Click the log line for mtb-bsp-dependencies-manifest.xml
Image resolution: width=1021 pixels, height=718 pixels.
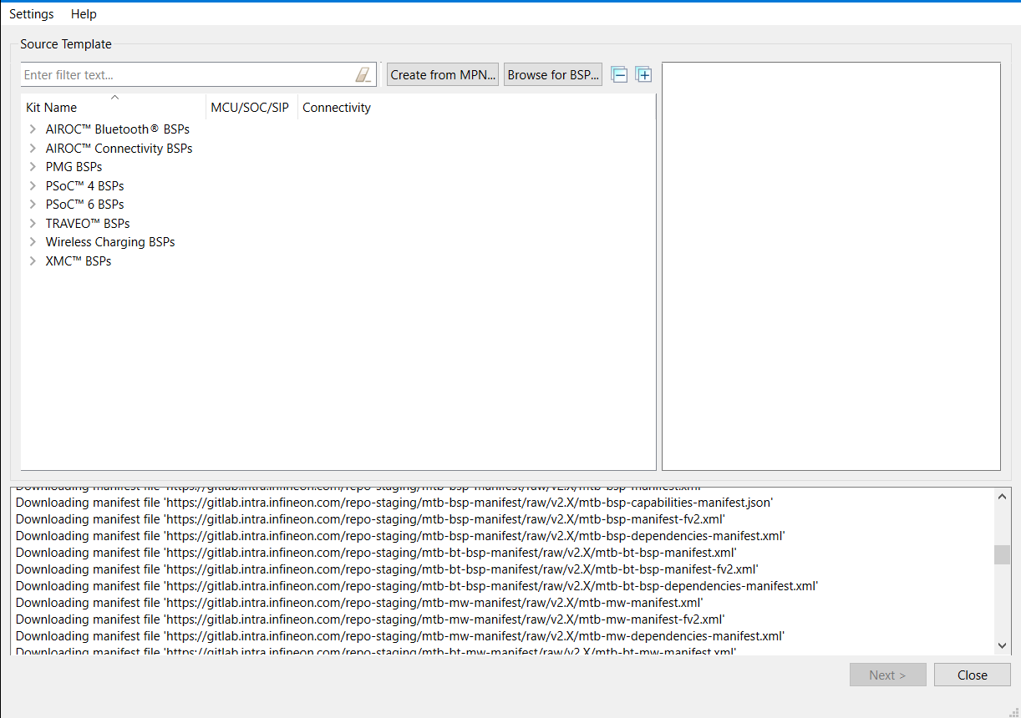click(400, 536)
